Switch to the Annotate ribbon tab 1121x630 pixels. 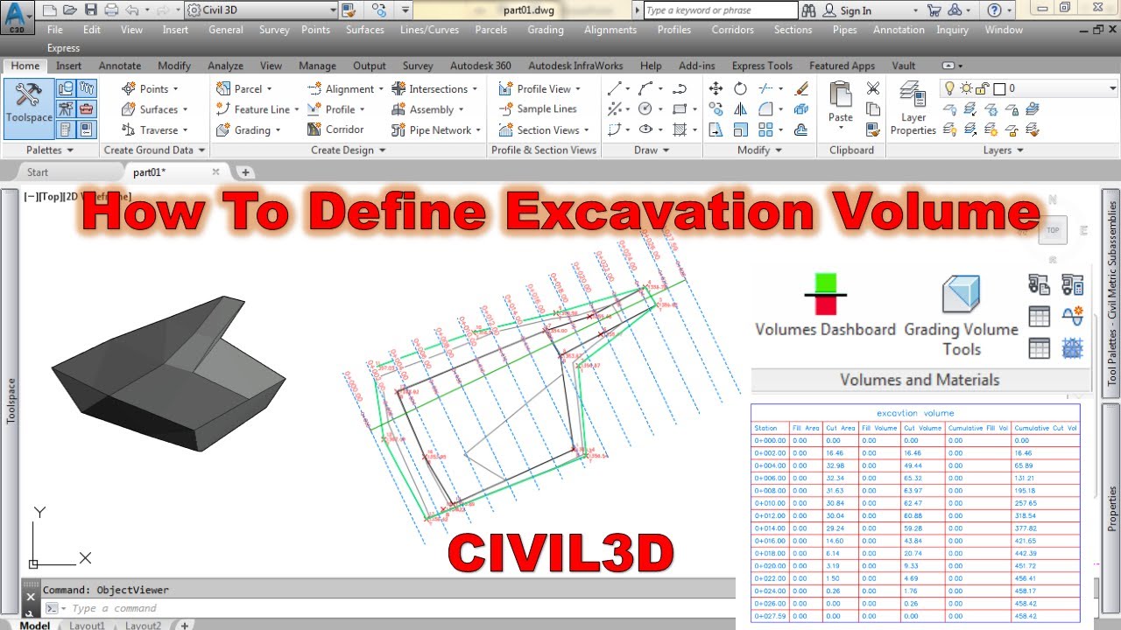(119, 66)
